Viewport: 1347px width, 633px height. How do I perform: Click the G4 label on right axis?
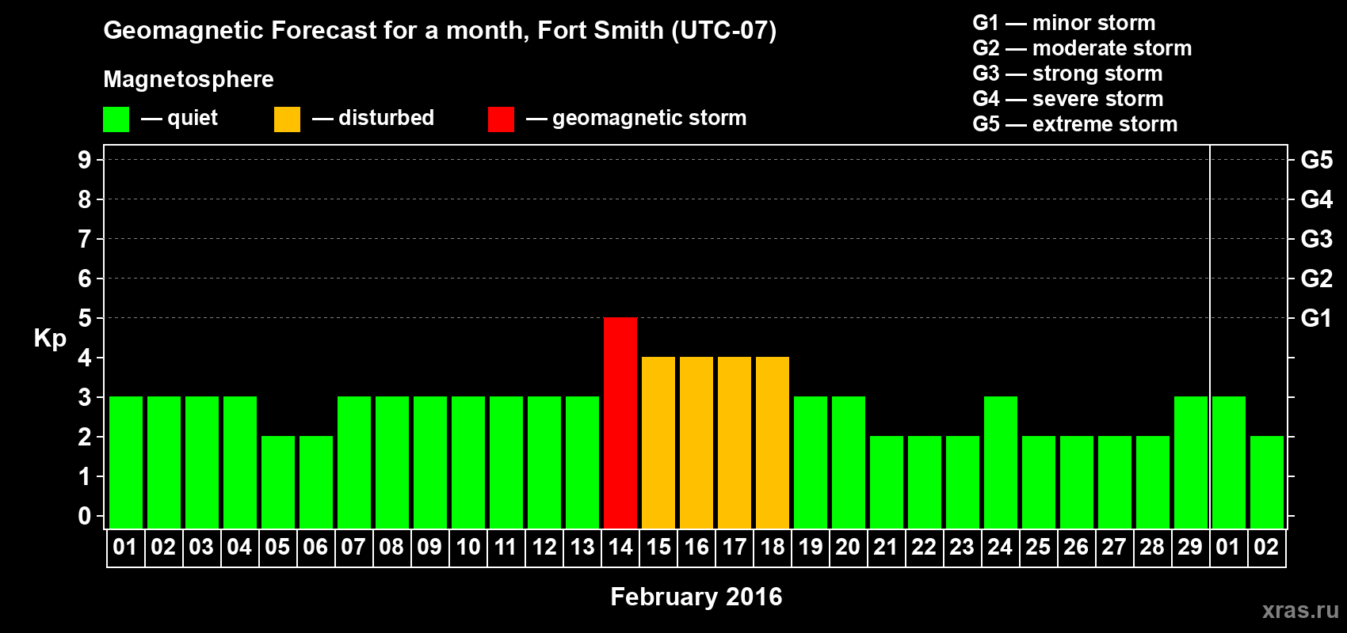[x=1316, y=199]
